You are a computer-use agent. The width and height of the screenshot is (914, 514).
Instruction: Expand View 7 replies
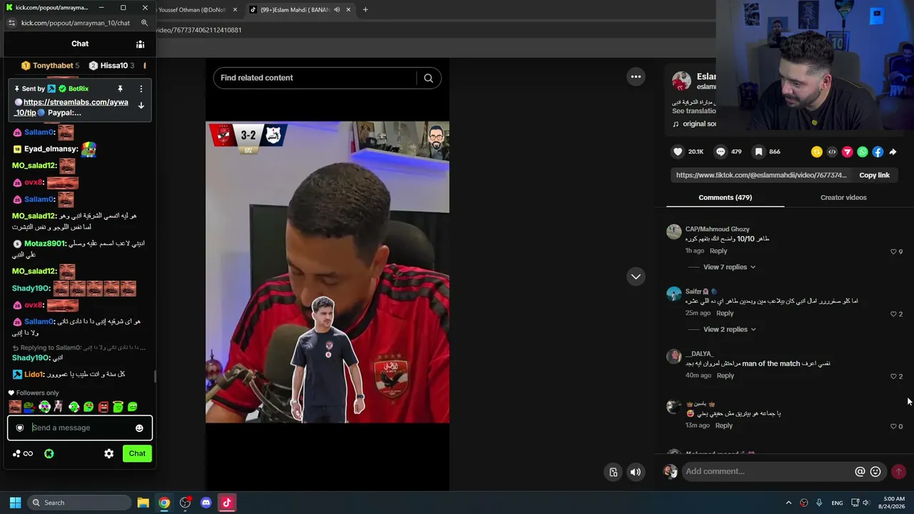729,267
